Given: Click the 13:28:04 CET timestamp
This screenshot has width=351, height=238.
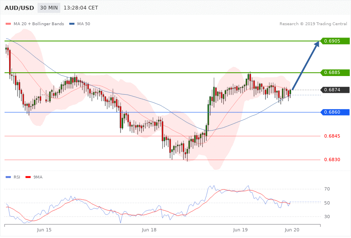Looking at the screenshot, I should coord(81,8).
